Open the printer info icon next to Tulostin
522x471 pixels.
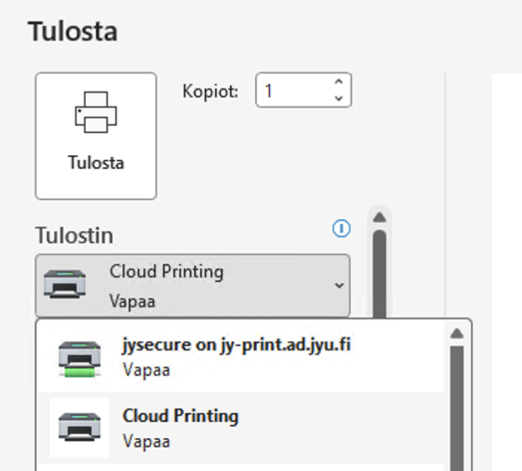(x=341, y=229)
